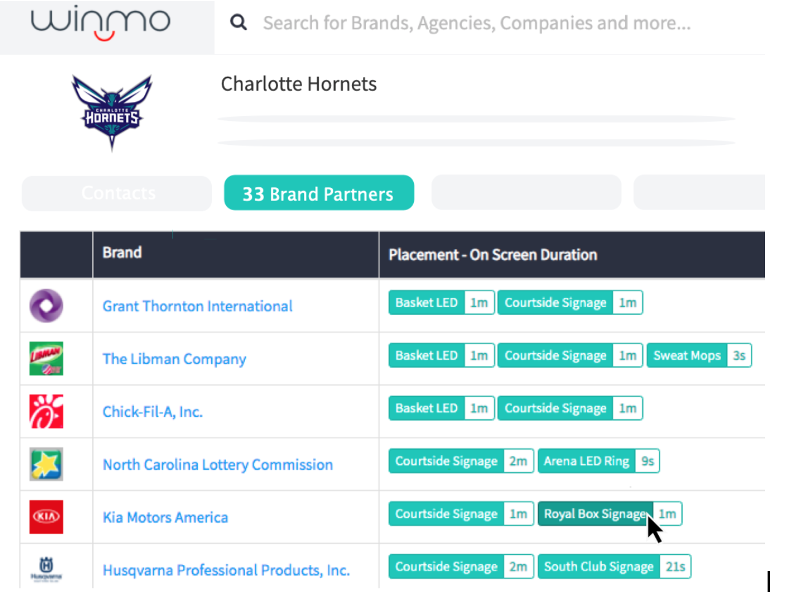This screenshot has width=786, height=592.
Task: Click Husqvarna's South Club Signage tag
Action: [x=599, y=567]
